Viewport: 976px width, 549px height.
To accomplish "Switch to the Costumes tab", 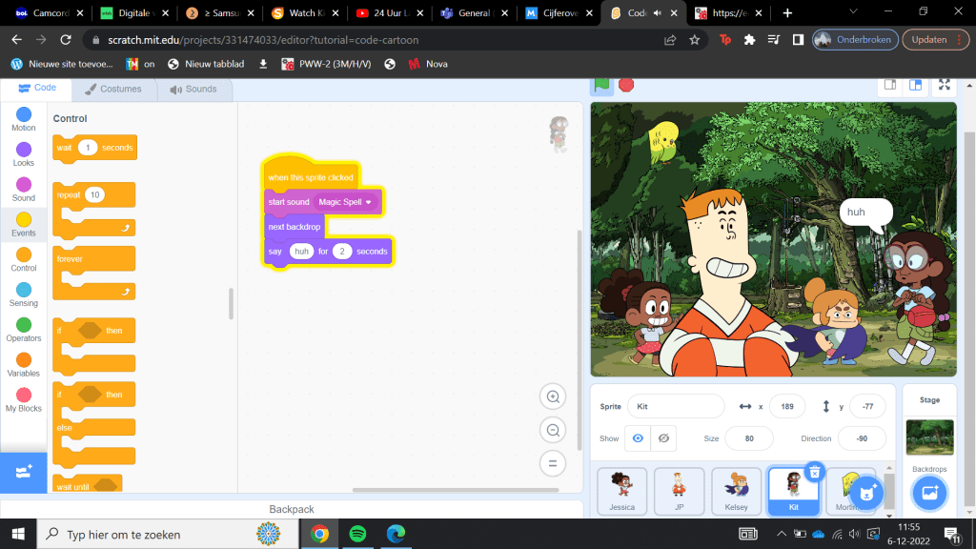I will (113, 89).
